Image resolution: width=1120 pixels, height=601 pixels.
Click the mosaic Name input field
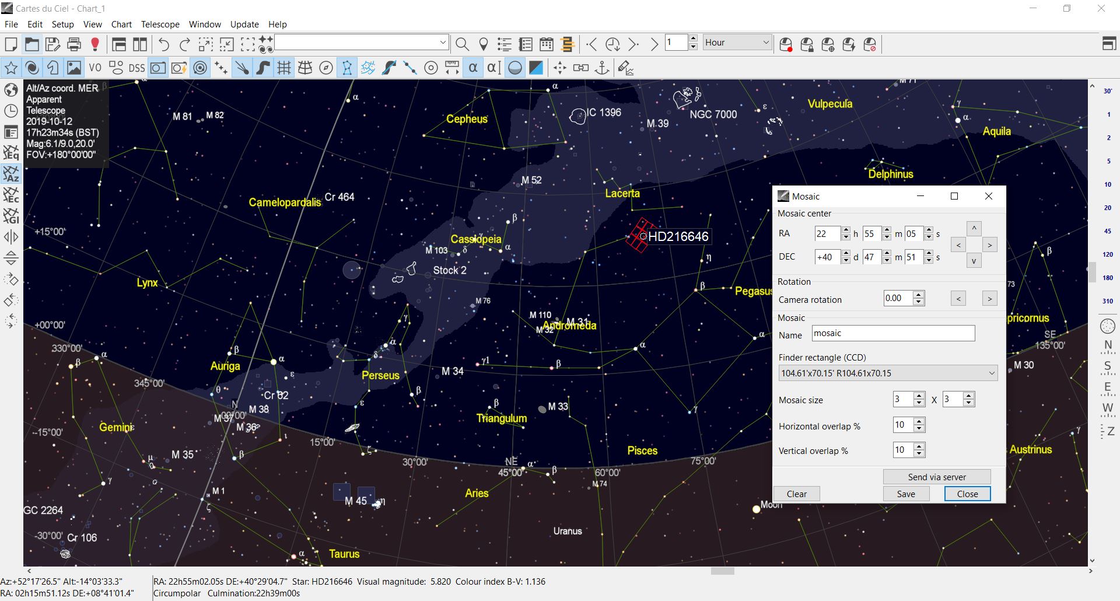[892, 334]
